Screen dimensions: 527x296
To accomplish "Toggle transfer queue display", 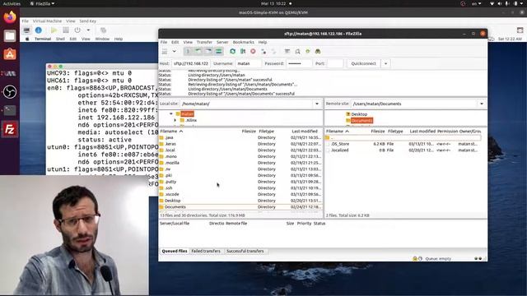I will click(219, 51).
